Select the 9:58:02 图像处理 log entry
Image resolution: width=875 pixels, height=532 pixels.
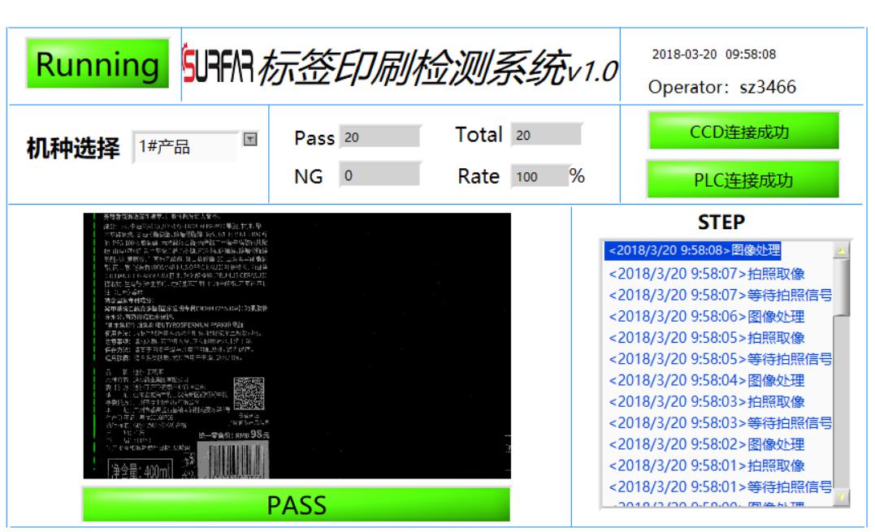click(707, 445)
